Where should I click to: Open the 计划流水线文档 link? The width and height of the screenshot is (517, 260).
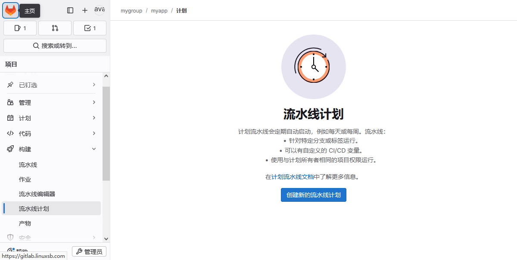point(293,177)
